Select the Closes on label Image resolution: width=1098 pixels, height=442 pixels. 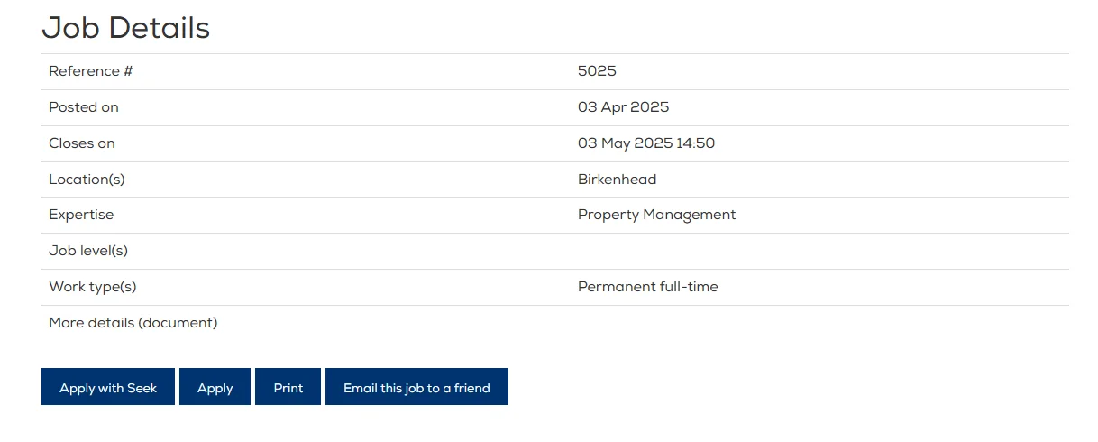pyautogui.click(x=82, y=143)
